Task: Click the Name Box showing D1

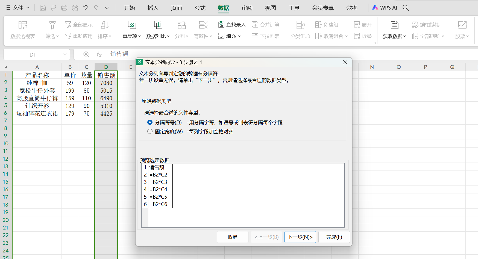Action: pos(33,54)
